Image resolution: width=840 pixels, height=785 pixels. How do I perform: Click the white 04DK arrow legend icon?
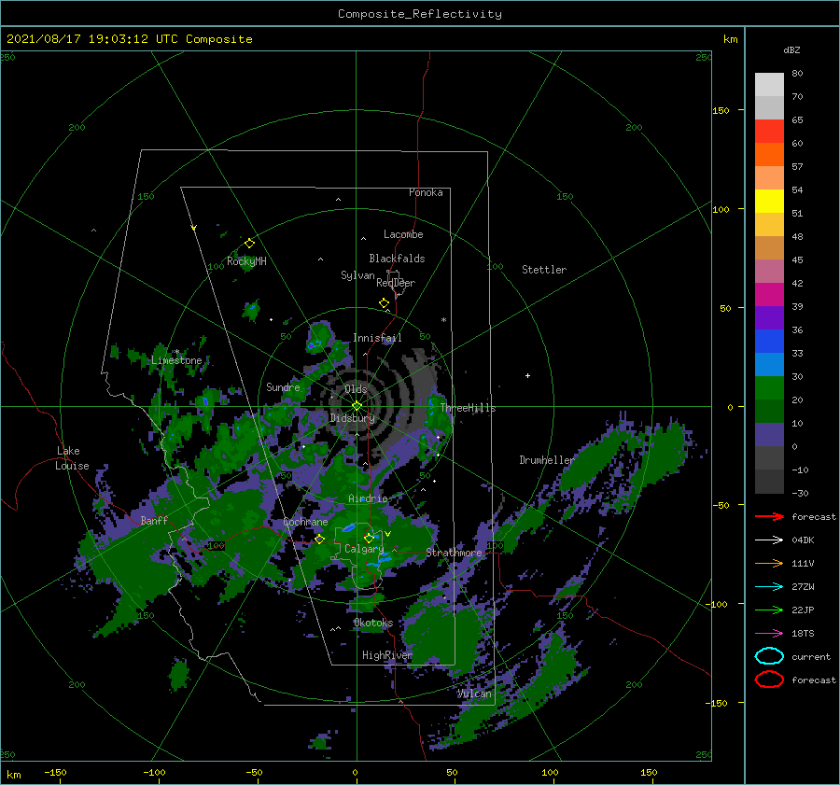(769, 540)
